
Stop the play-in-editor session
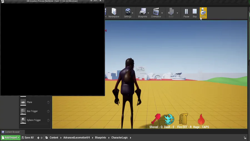[x=195, y=13]
